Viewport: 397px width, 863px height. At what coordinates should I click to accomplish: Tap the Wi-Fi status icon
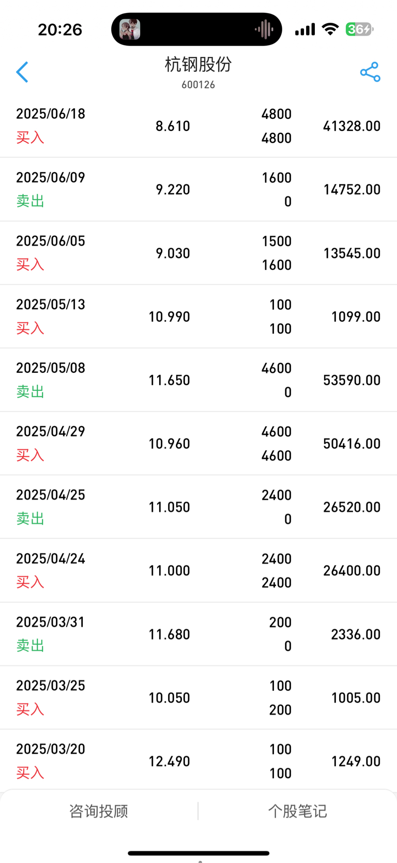point(330,29)
